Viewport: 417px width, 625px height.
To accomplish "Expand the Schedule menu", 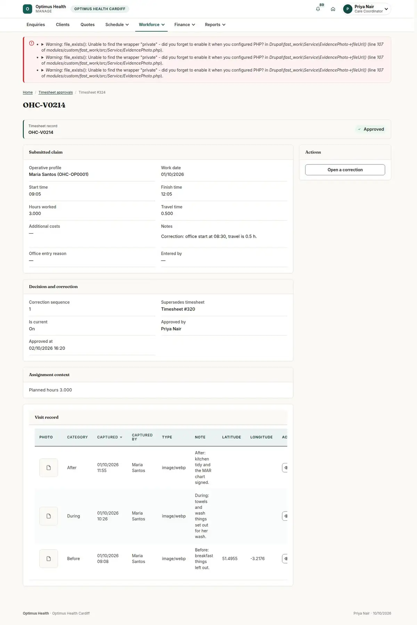I will pos(117,25).
